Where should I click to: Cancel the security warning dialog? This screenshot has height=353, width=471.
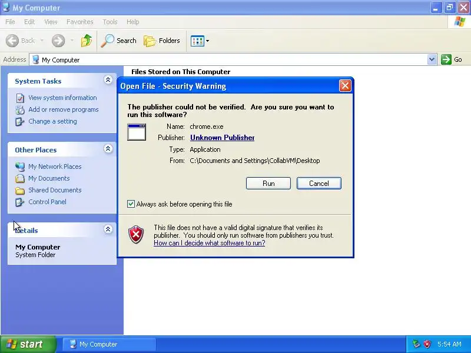(319, 184)
